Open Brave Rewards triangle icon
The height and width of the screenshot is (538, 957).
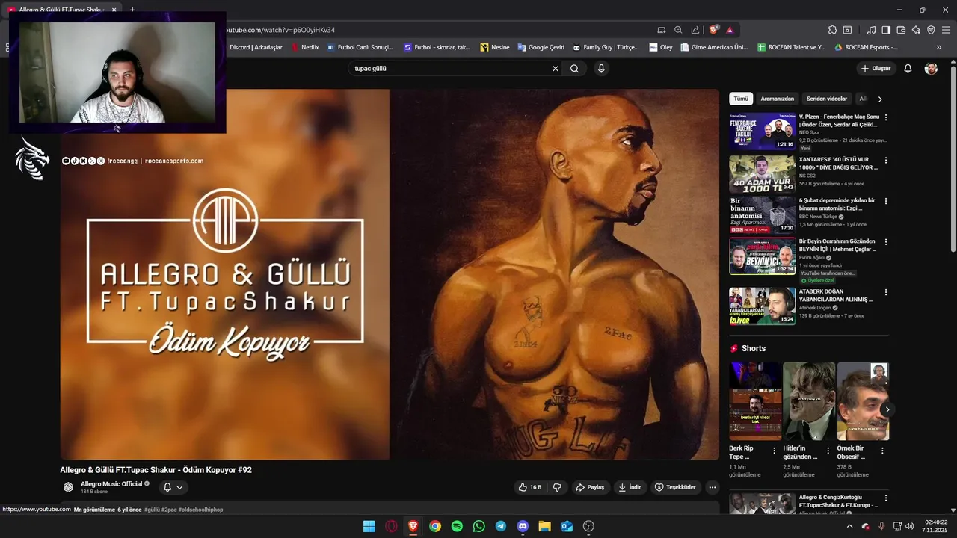pos(730,30)
